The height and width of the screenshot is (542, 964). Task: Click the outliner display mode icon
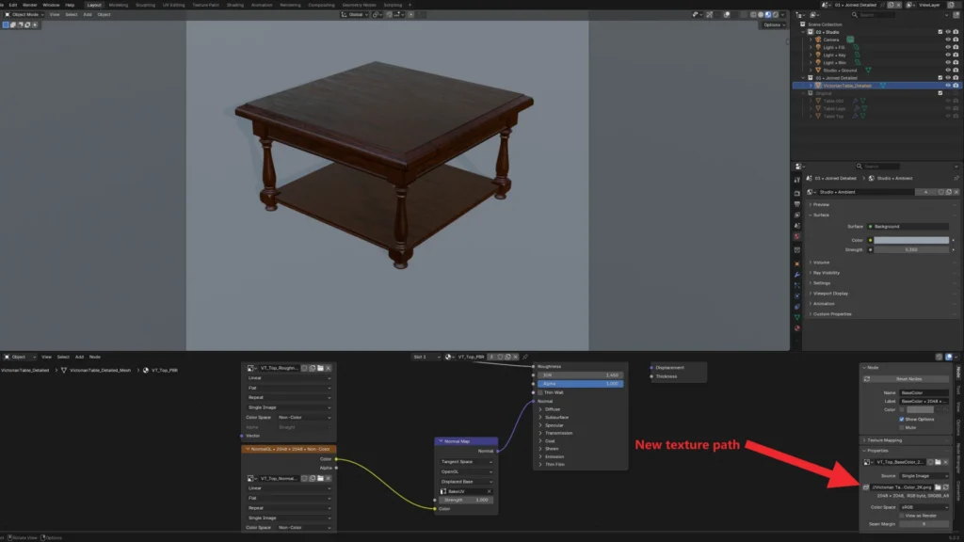(x=814, y=15)
